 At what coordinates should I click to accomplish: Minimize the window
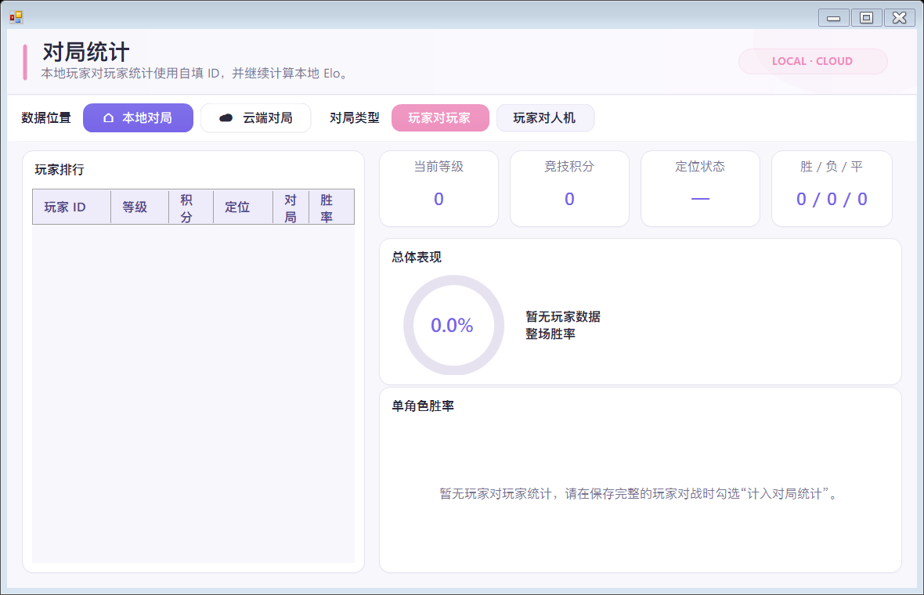coord(833,18)
